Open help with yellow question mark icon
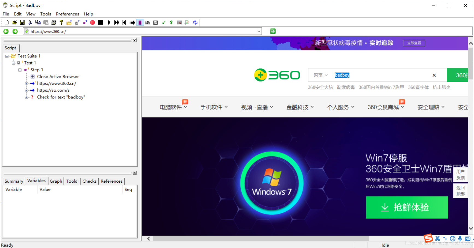Image resolution: width=474 pixels, height=248 pixels. [x=61, y=22]
